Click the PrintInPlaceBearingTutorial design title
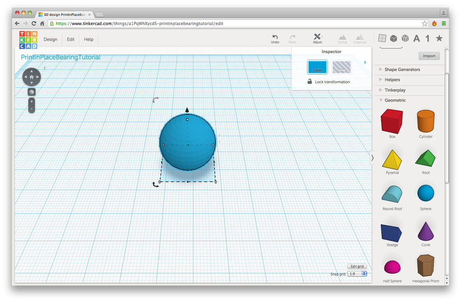 point(61,57)
